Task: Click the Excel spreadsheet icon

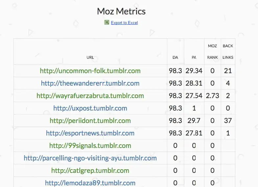Action: click(106, 22)
